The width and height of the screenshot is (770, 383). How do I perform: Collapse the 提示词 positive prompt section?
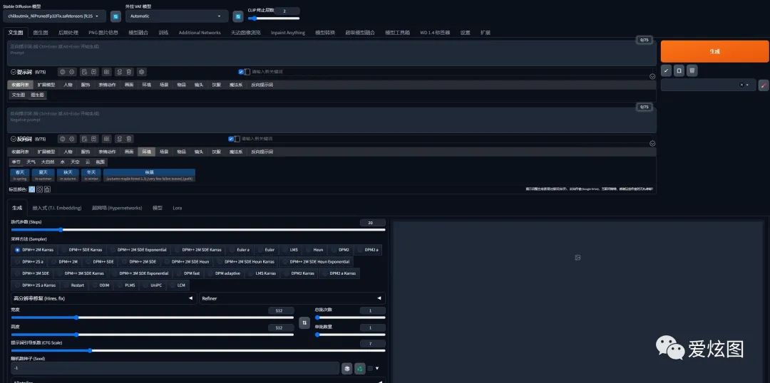(14, 72)
